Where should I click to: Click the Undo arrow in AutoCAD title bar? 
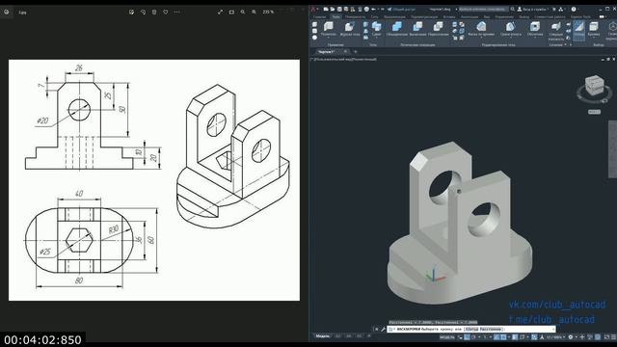click(373, 9)
